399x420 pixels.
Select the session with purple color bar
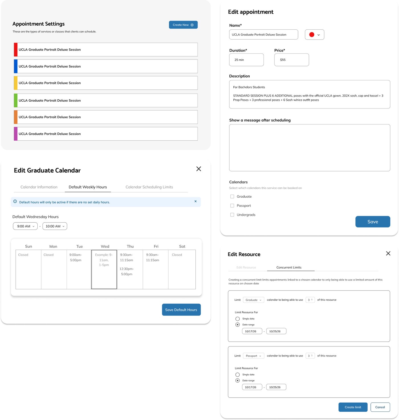click(106, 134)
